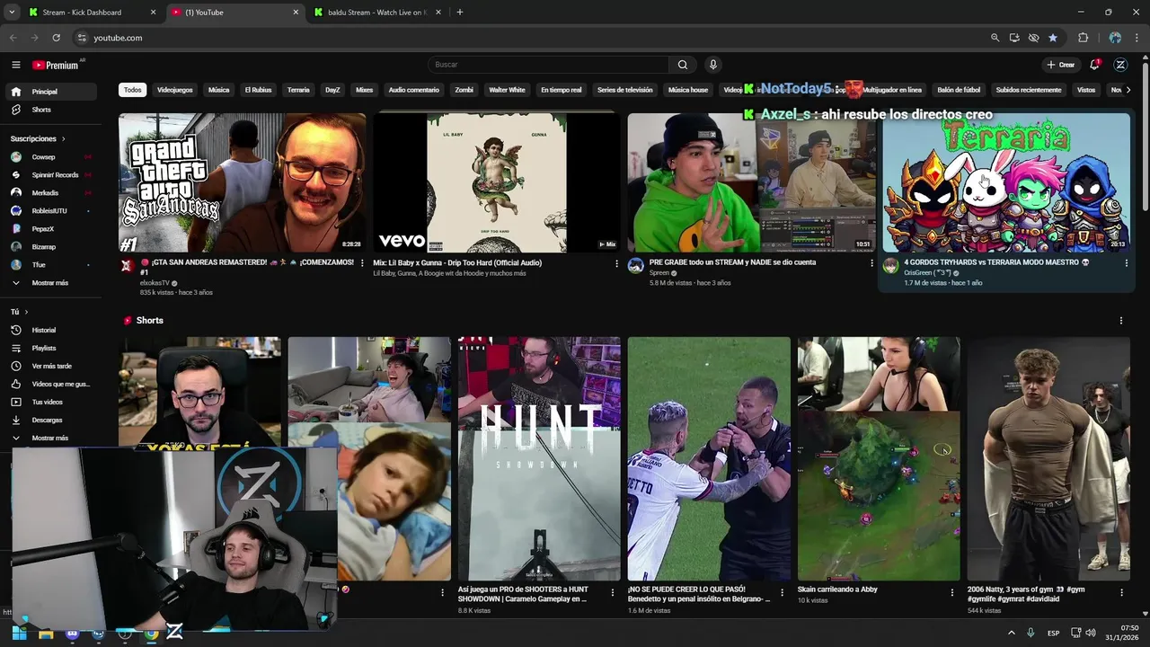Open Shorts from the sidebar
This screenshot has width=1150, height=647.
coord(50,110)
